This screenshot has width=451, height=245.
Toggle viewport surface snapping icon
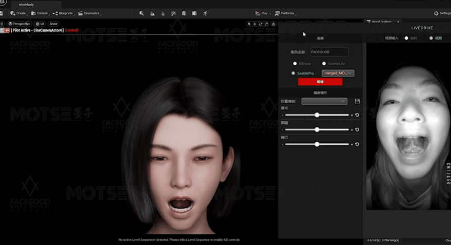273,24
